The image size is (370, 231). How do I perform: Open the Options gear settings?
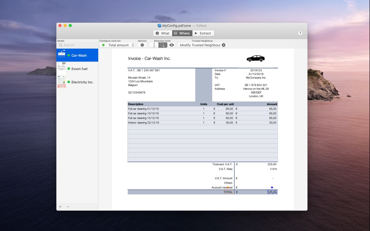(x=142, y=45)
